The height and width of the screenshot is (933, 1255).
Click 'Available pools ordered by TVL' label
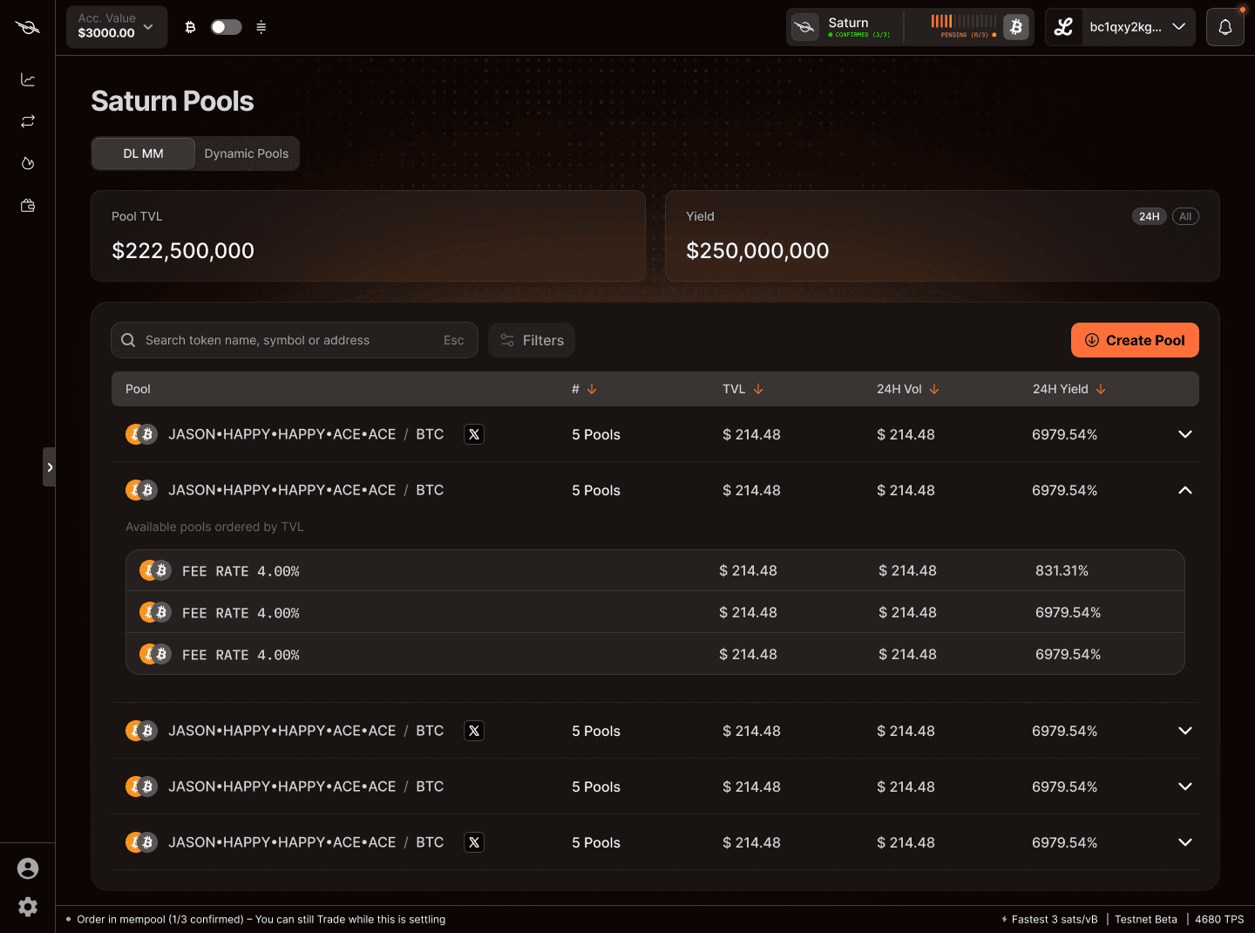click(214, 527)
